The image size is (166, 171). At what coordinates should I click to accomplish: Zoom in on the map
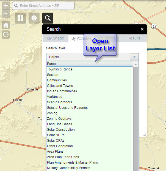click(x=6, y=5)
